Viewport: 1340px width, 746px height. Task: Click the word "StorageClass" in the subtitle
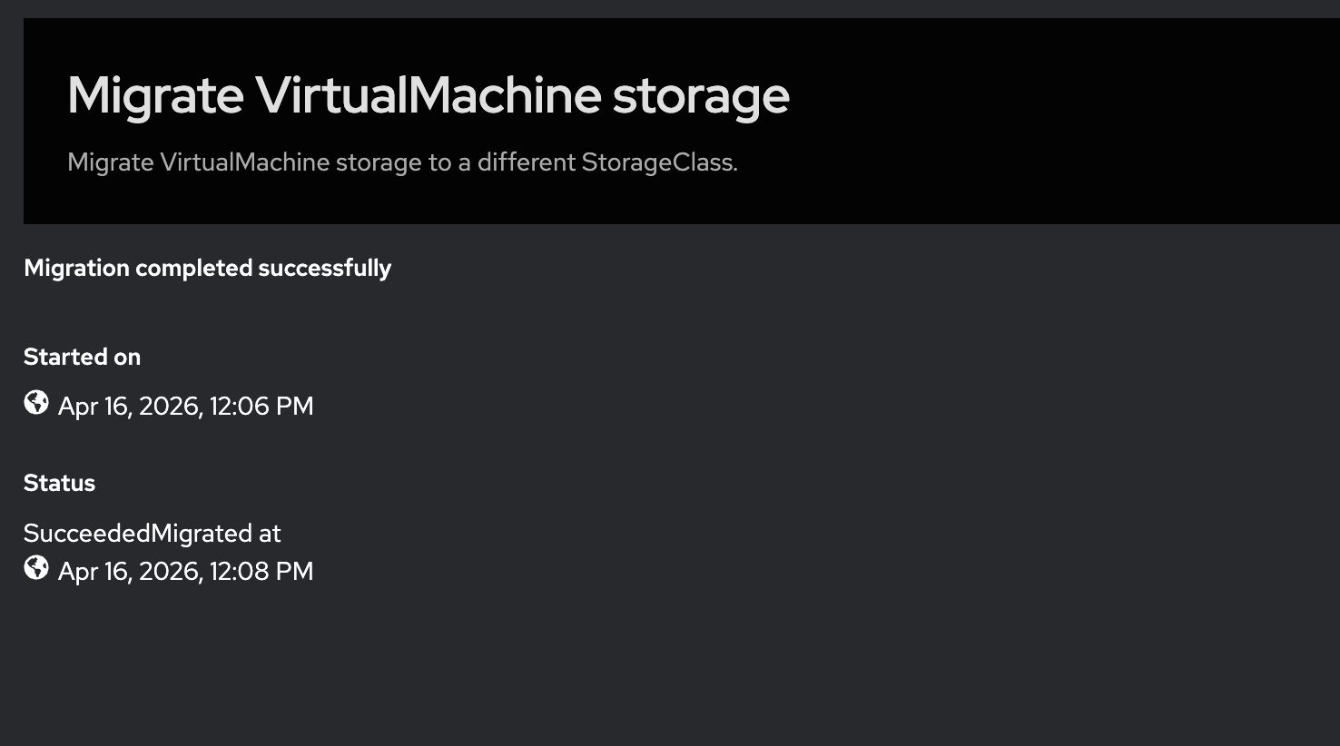[x=657, y=162]
